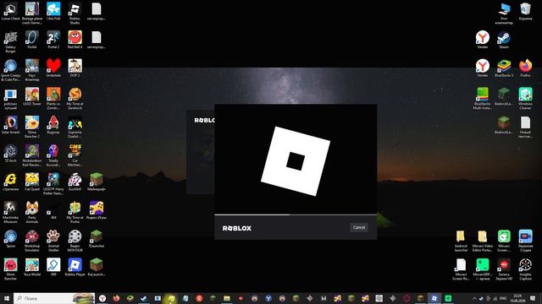Launch Roblox Player desktop shortcut
Viewport: 542px width, 304px height.
click(x=75, y=268)
